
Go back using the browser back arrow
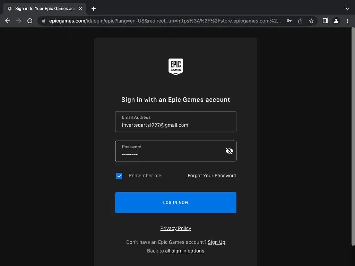[8, 21]
